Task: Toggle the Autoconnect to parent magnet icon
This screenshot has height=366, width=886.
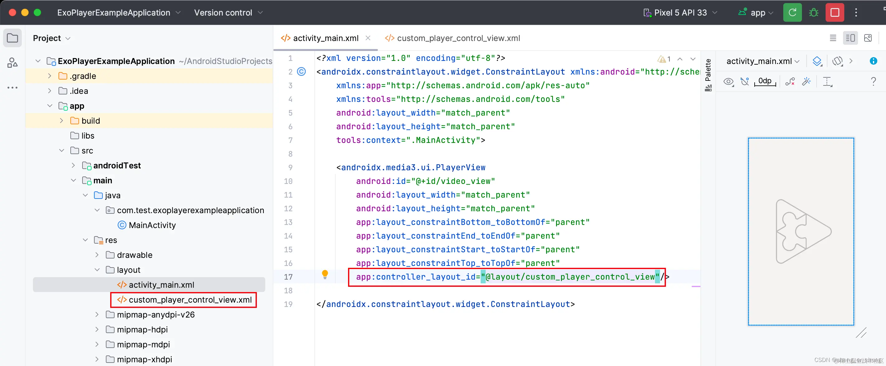Action: 745,81
